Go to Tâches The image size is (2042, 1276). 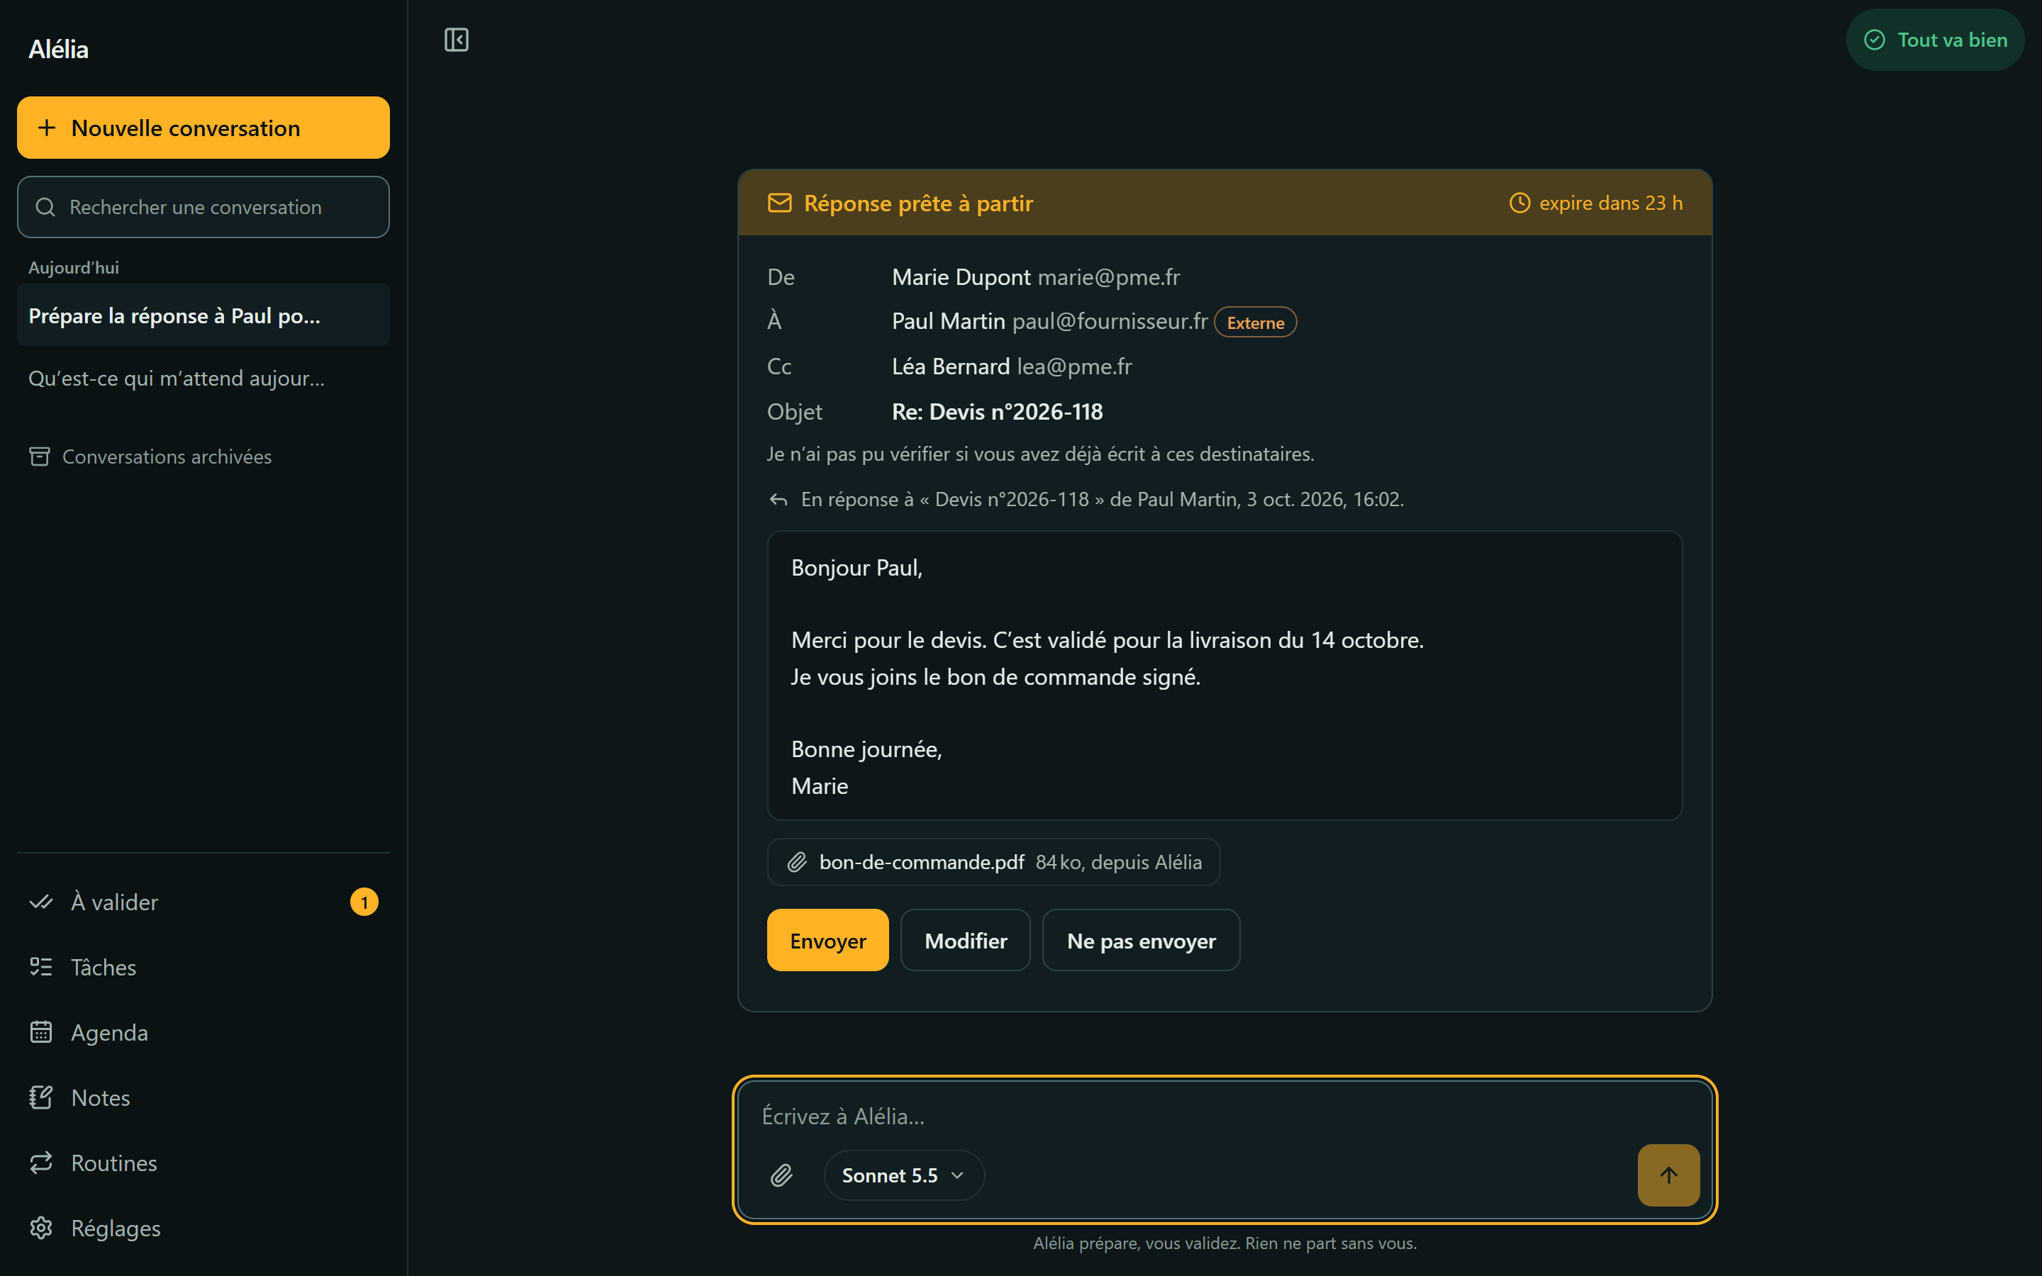coord(203,967)
